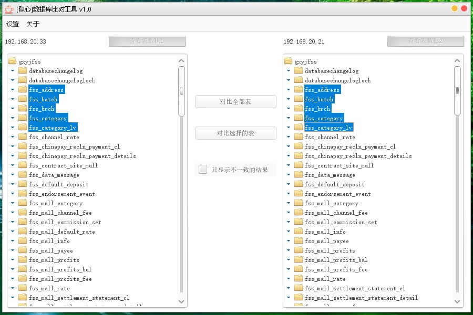The height and width of the screenshot is (315, 473).
Task: Click folder icon of fss_contract_site_mall in right tree
Action: coord(299,165)
